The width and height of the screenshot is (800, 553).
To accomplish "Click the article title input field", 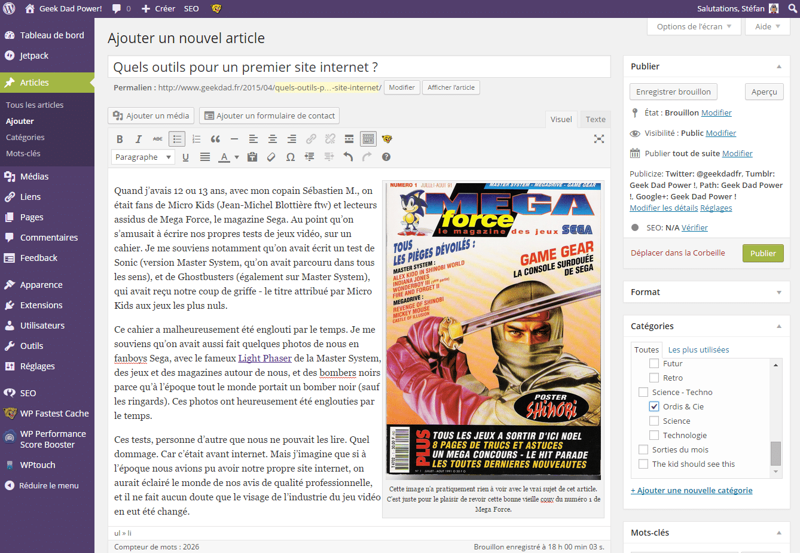I will (359, 67).
